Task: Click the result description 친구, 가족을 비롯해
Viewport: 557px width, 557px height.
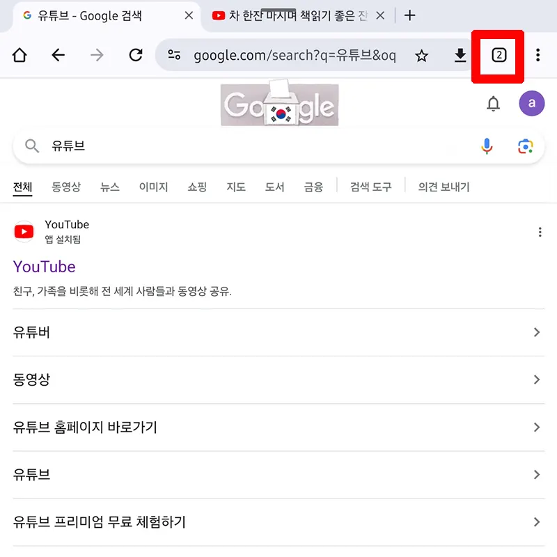Action: click(123, 292)
